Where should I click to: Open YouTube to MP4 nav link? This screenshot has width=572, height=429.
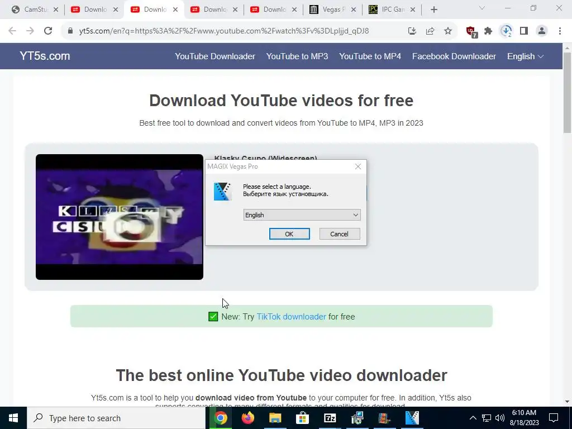pyautogui.click(x=370, y=56)
